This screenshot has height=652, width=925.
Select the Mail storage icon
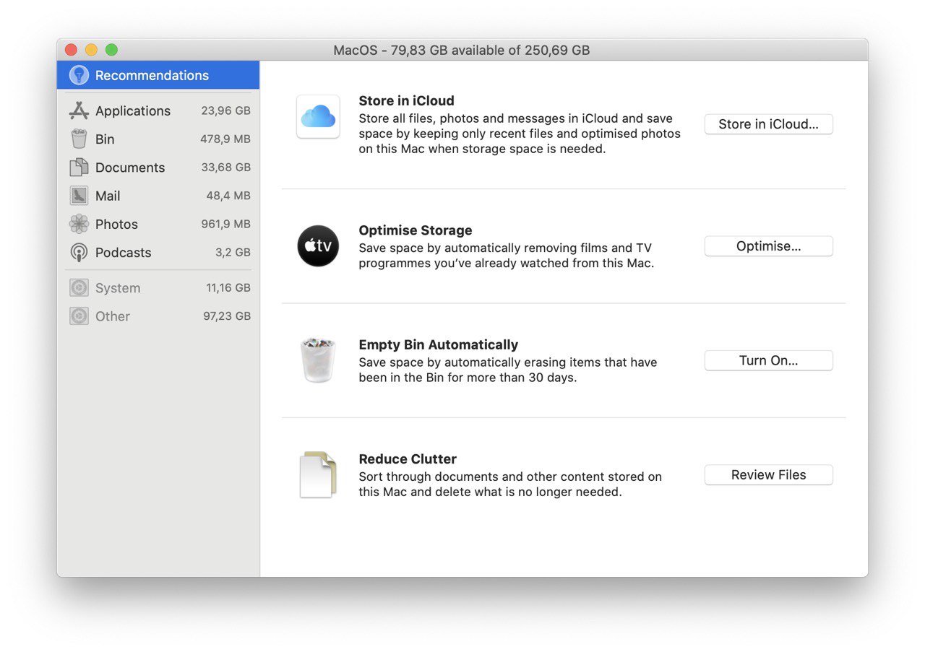[x=79, y=195]
